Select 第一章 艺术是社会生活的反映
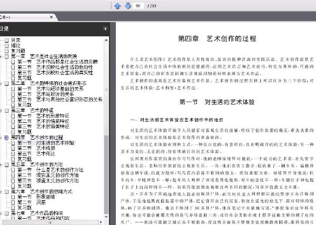Image resolution: width=316 pixels, height=225 pixels. 44,56
